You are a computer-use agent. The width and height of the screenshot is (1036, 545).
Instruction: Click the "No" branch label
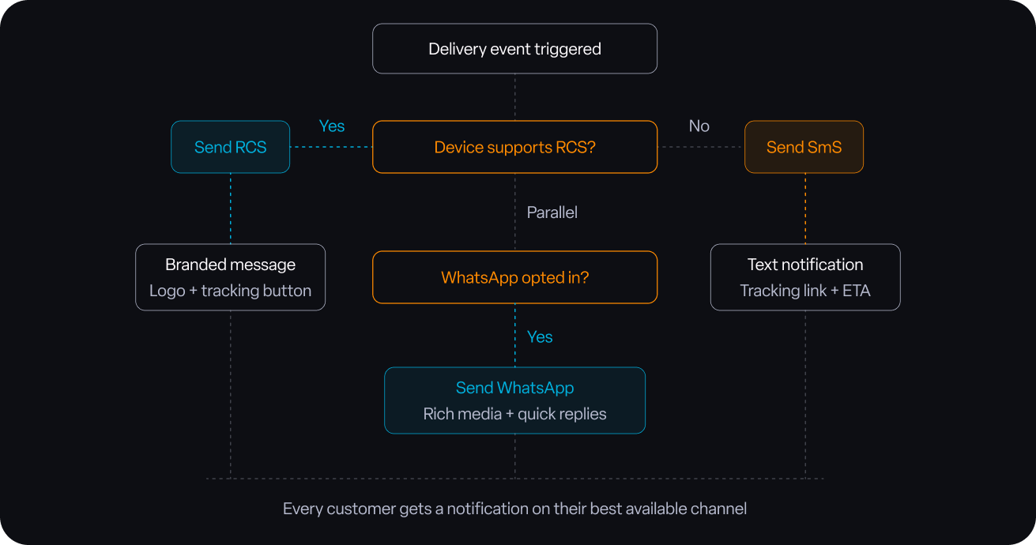699,126
